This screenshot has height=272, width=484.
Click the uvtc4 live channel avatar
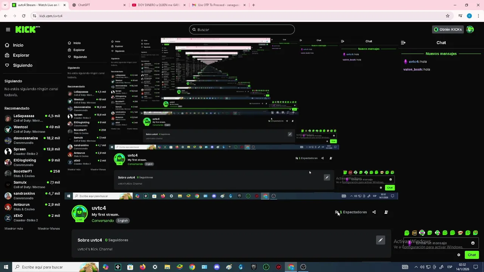coord(79,213)
